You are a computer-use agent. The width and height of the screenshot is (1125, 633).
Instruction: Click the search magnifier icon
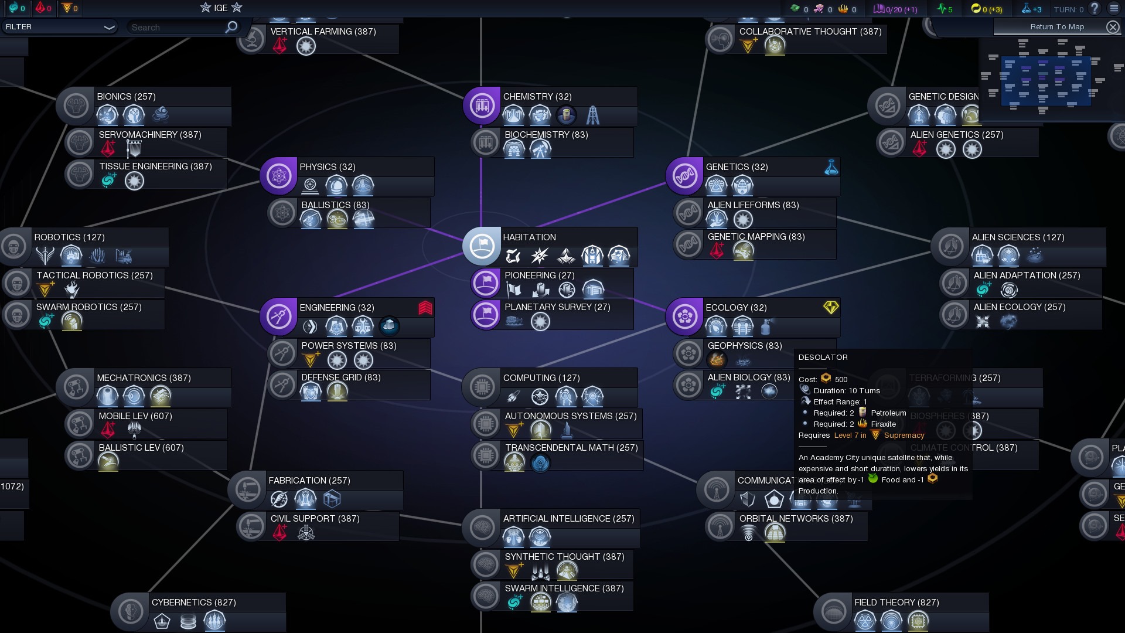(x=231, y=27)
